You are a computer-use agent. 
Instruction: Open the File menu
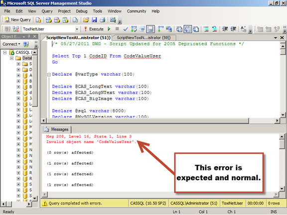click(7, 11)
